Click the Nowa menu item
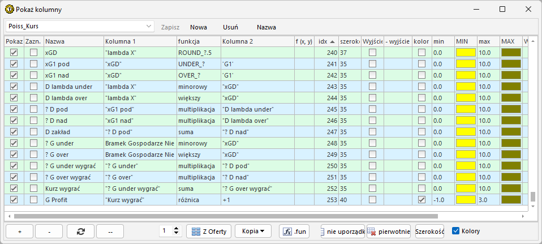 point(198,27)
